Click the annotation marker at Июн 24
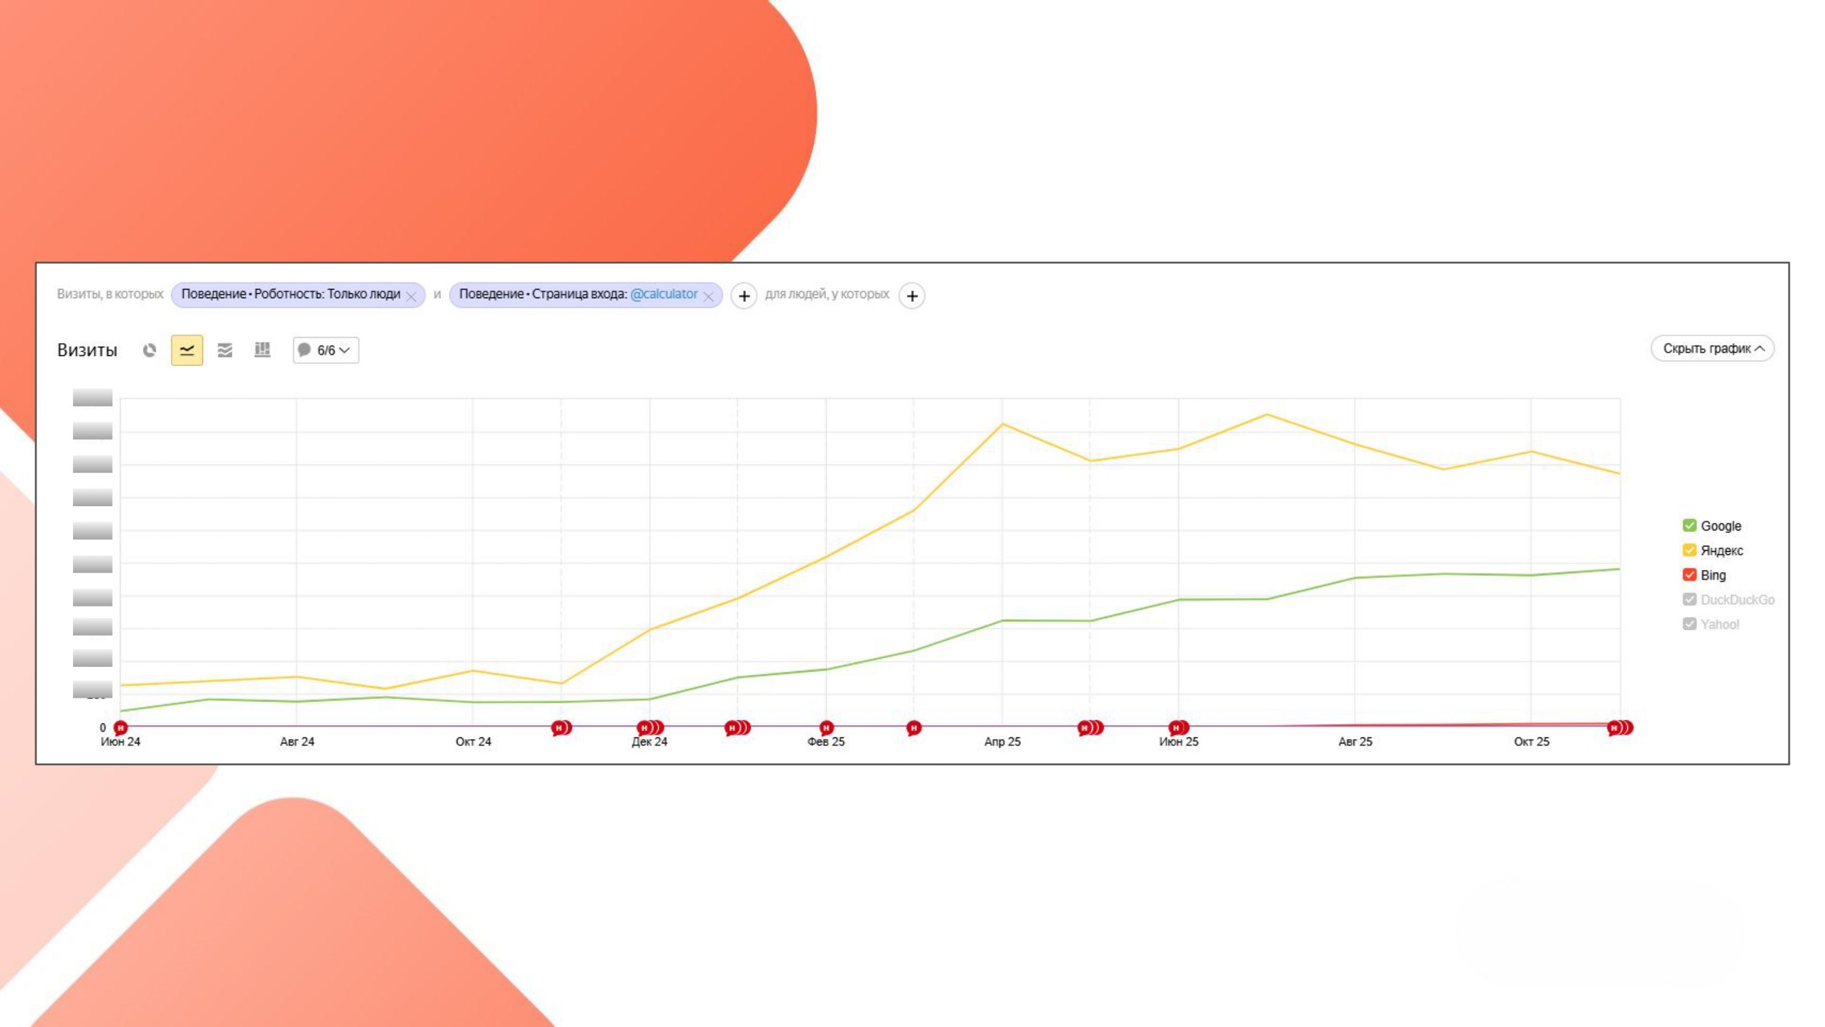1825x1027 pixels. [120, 727]
